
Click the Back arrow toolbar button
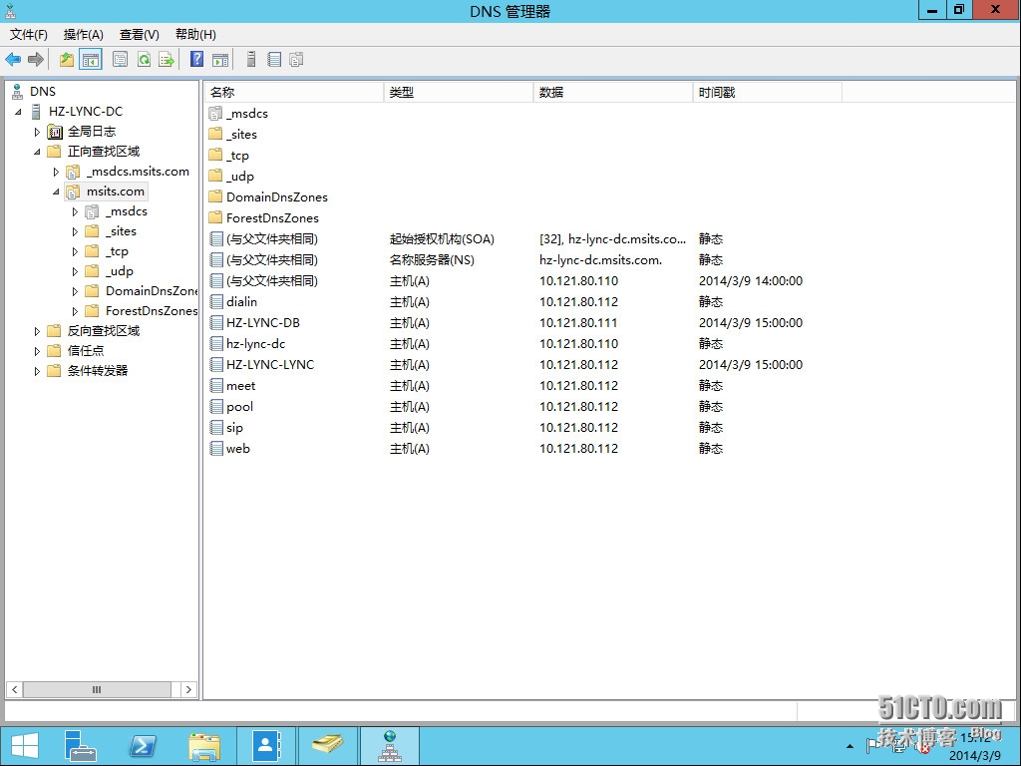13,60
